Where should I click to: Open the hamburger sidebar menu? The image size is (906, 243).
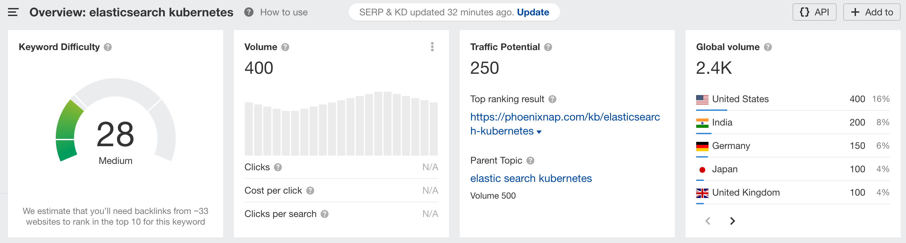[13, 12]
